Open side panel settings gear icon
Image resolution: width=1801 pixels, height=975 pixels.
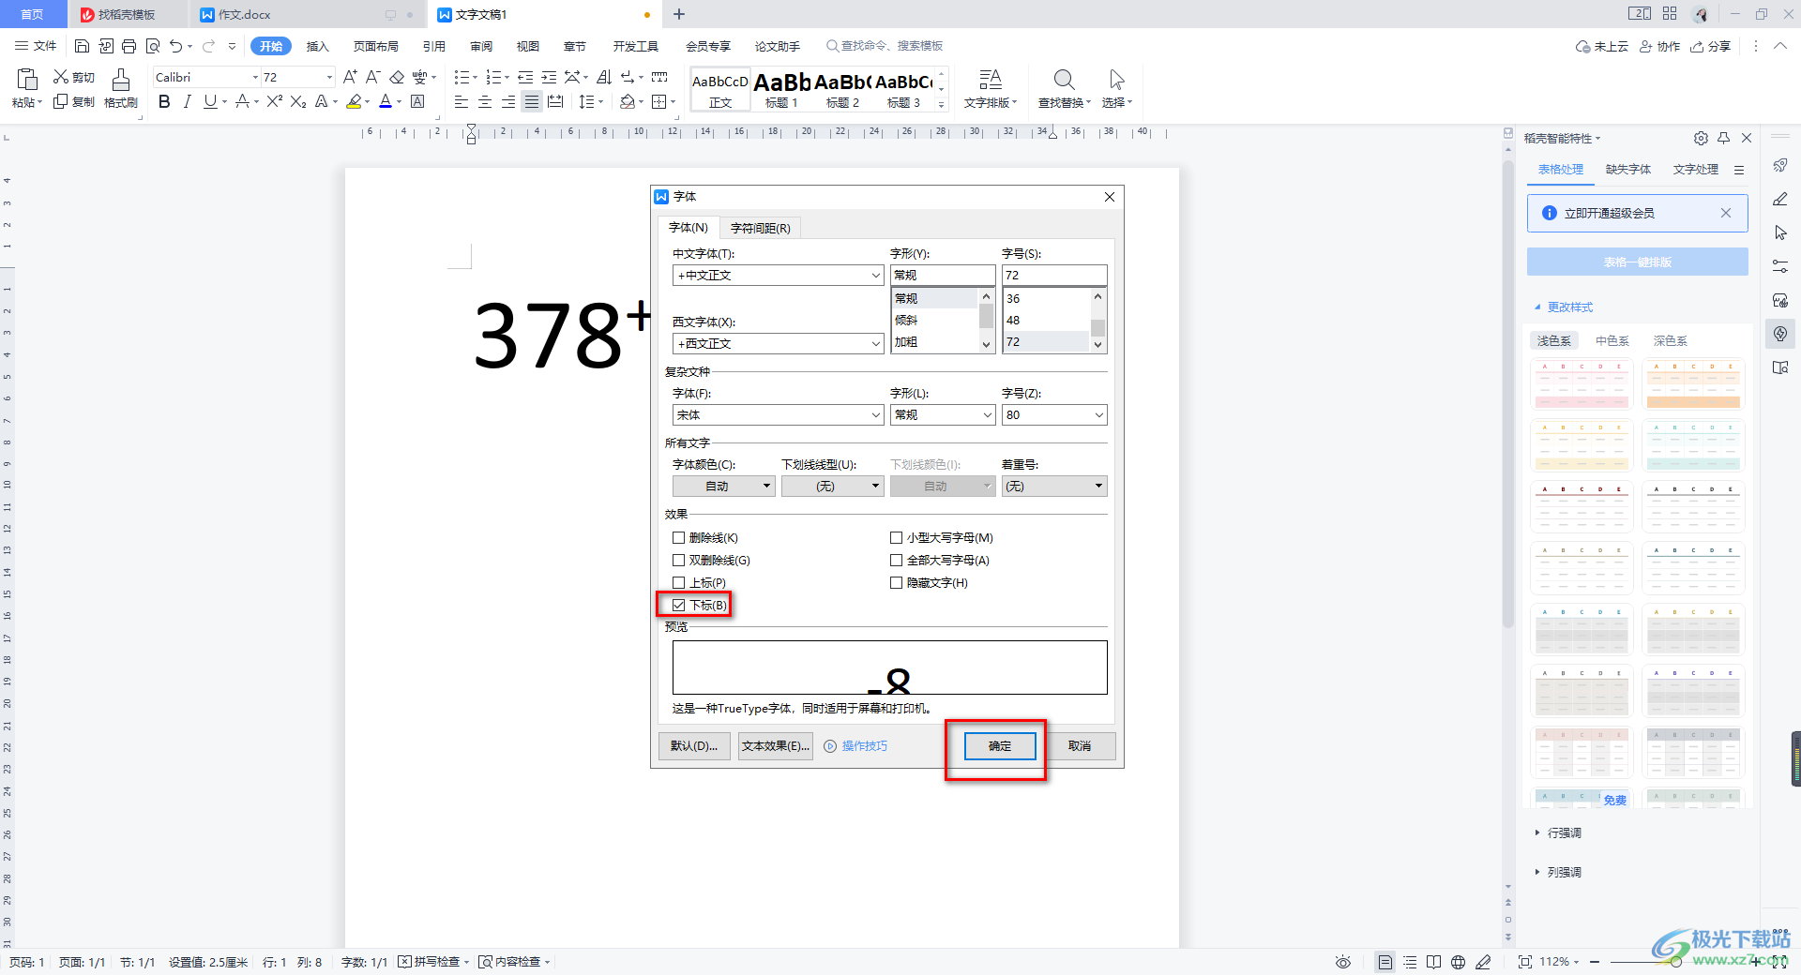click(x=1701, y=138)
